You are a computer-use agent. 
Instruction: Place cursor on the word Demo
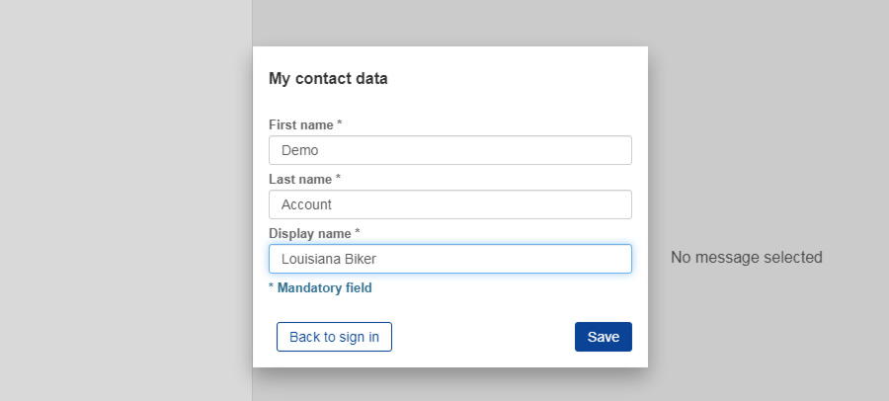pyautogui.click(x=300, y=150)
